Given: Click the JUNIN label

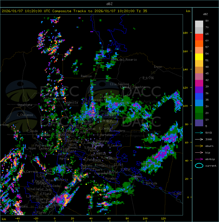Looking at the screenshot, I should pyautogui.click(x=97, y=160).
